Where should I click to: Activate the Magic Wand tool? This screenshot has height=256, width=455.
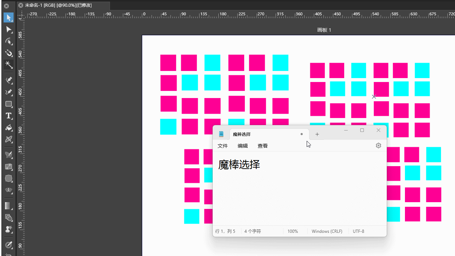tap(9, 65)
